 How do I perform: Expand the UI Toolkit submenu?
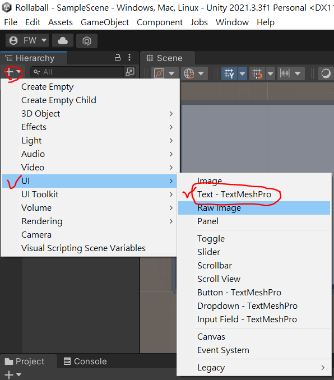coord(90,194)
